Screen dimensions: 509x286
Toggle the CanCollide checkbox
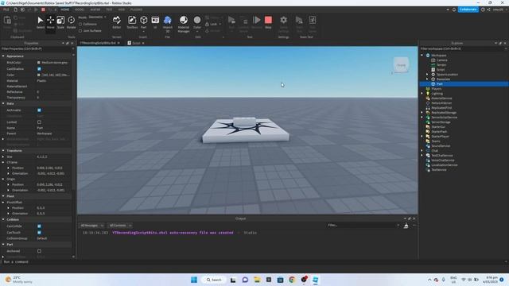click(x=39, y=226)
